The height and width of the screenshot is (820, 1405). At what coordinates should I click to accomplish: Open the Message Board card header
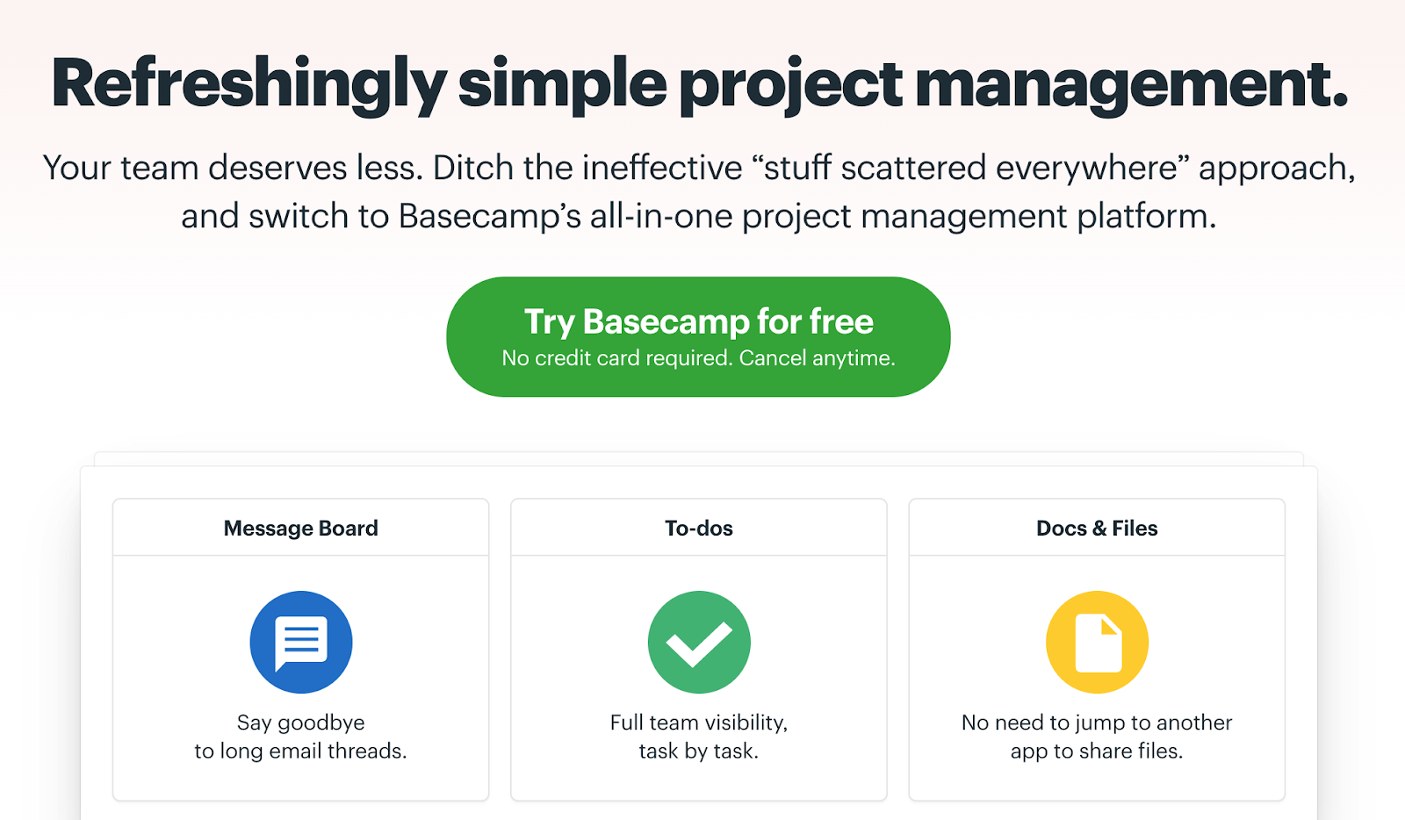click(301, 528)
